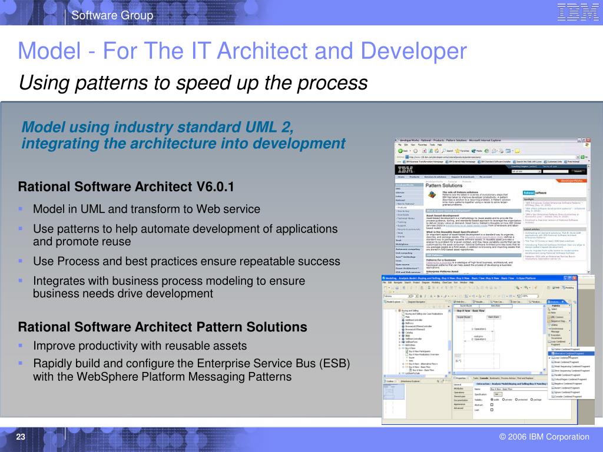Click the diagram editor vertical scrollbar
Screen dimensions: 603x452
(x=544, y=338)
